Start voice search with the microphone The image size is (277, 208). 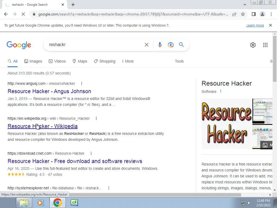click(x=160, y=45)
